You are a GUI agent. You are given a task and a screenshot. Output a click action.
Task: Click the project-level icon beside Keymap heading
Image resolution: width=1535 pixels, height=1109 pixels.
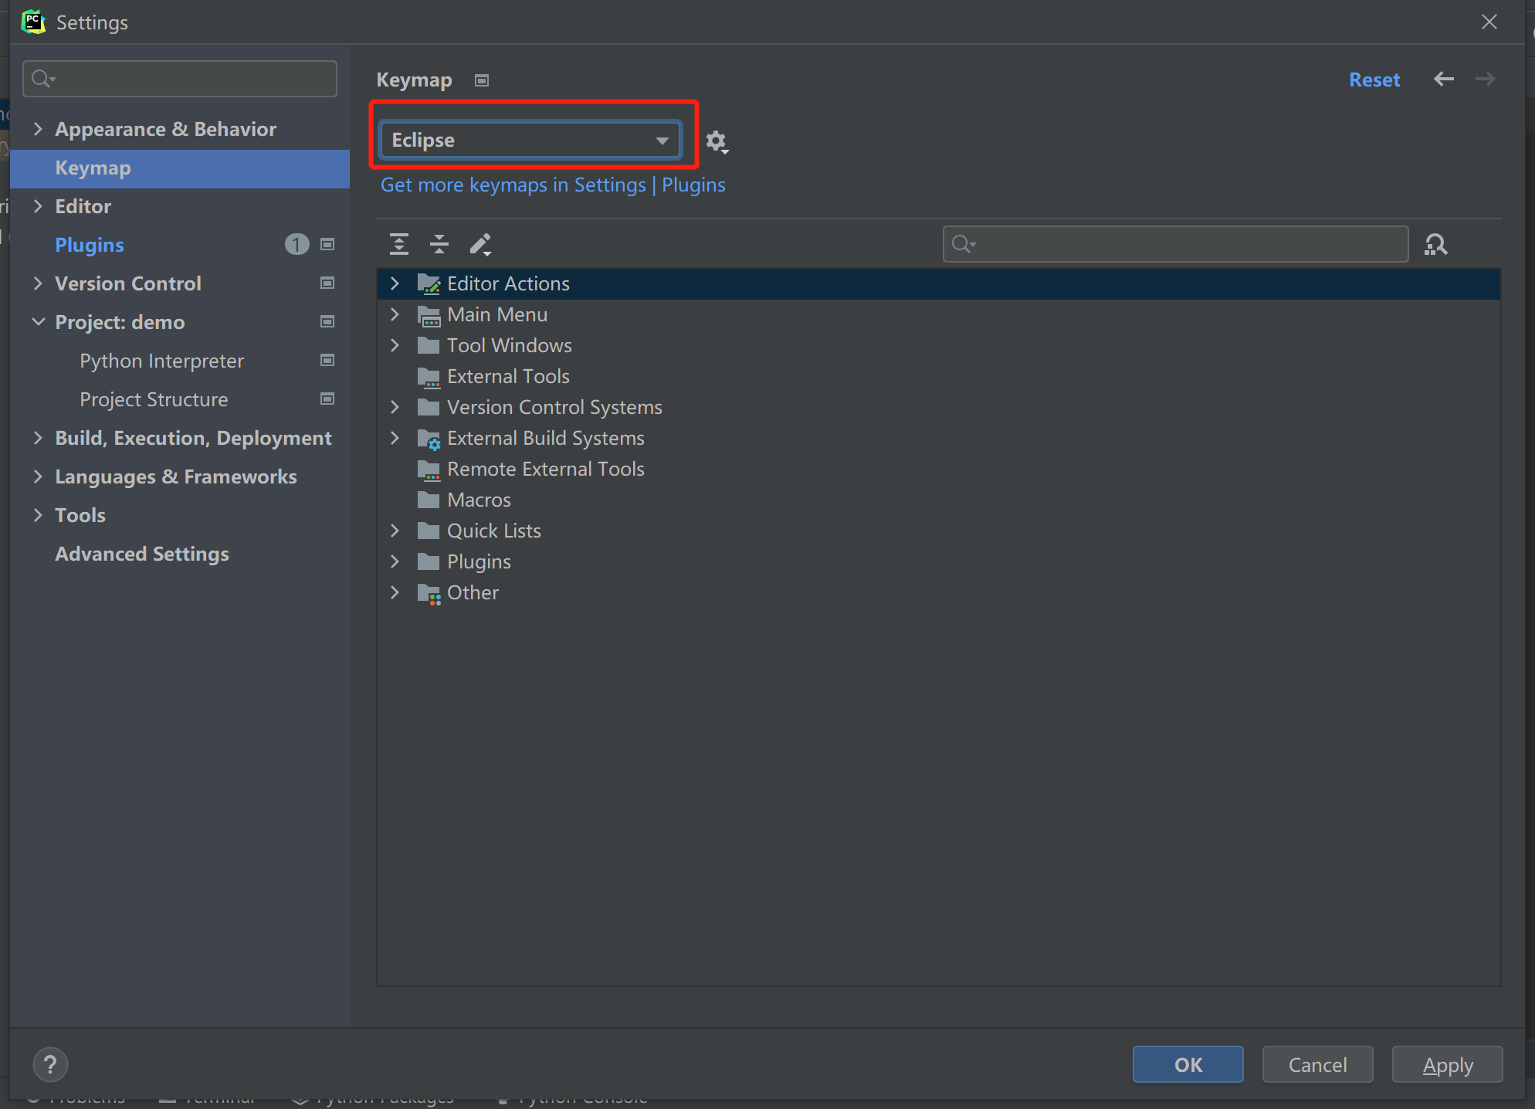point(482,80)
